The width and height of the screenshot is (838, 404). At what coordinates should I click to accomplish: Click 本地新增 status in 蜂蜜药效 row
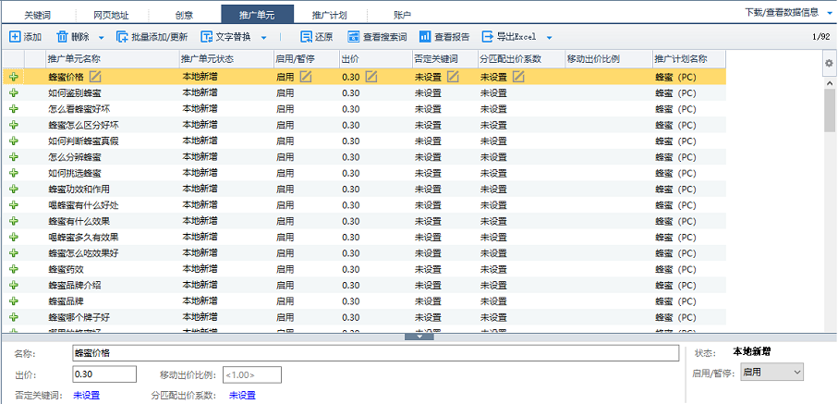click(200, 269)
